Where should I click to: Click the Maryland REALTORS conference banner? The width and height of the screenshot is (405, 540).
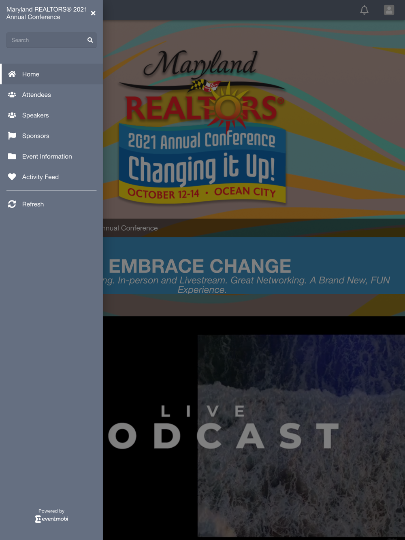[x=254, y=120]
